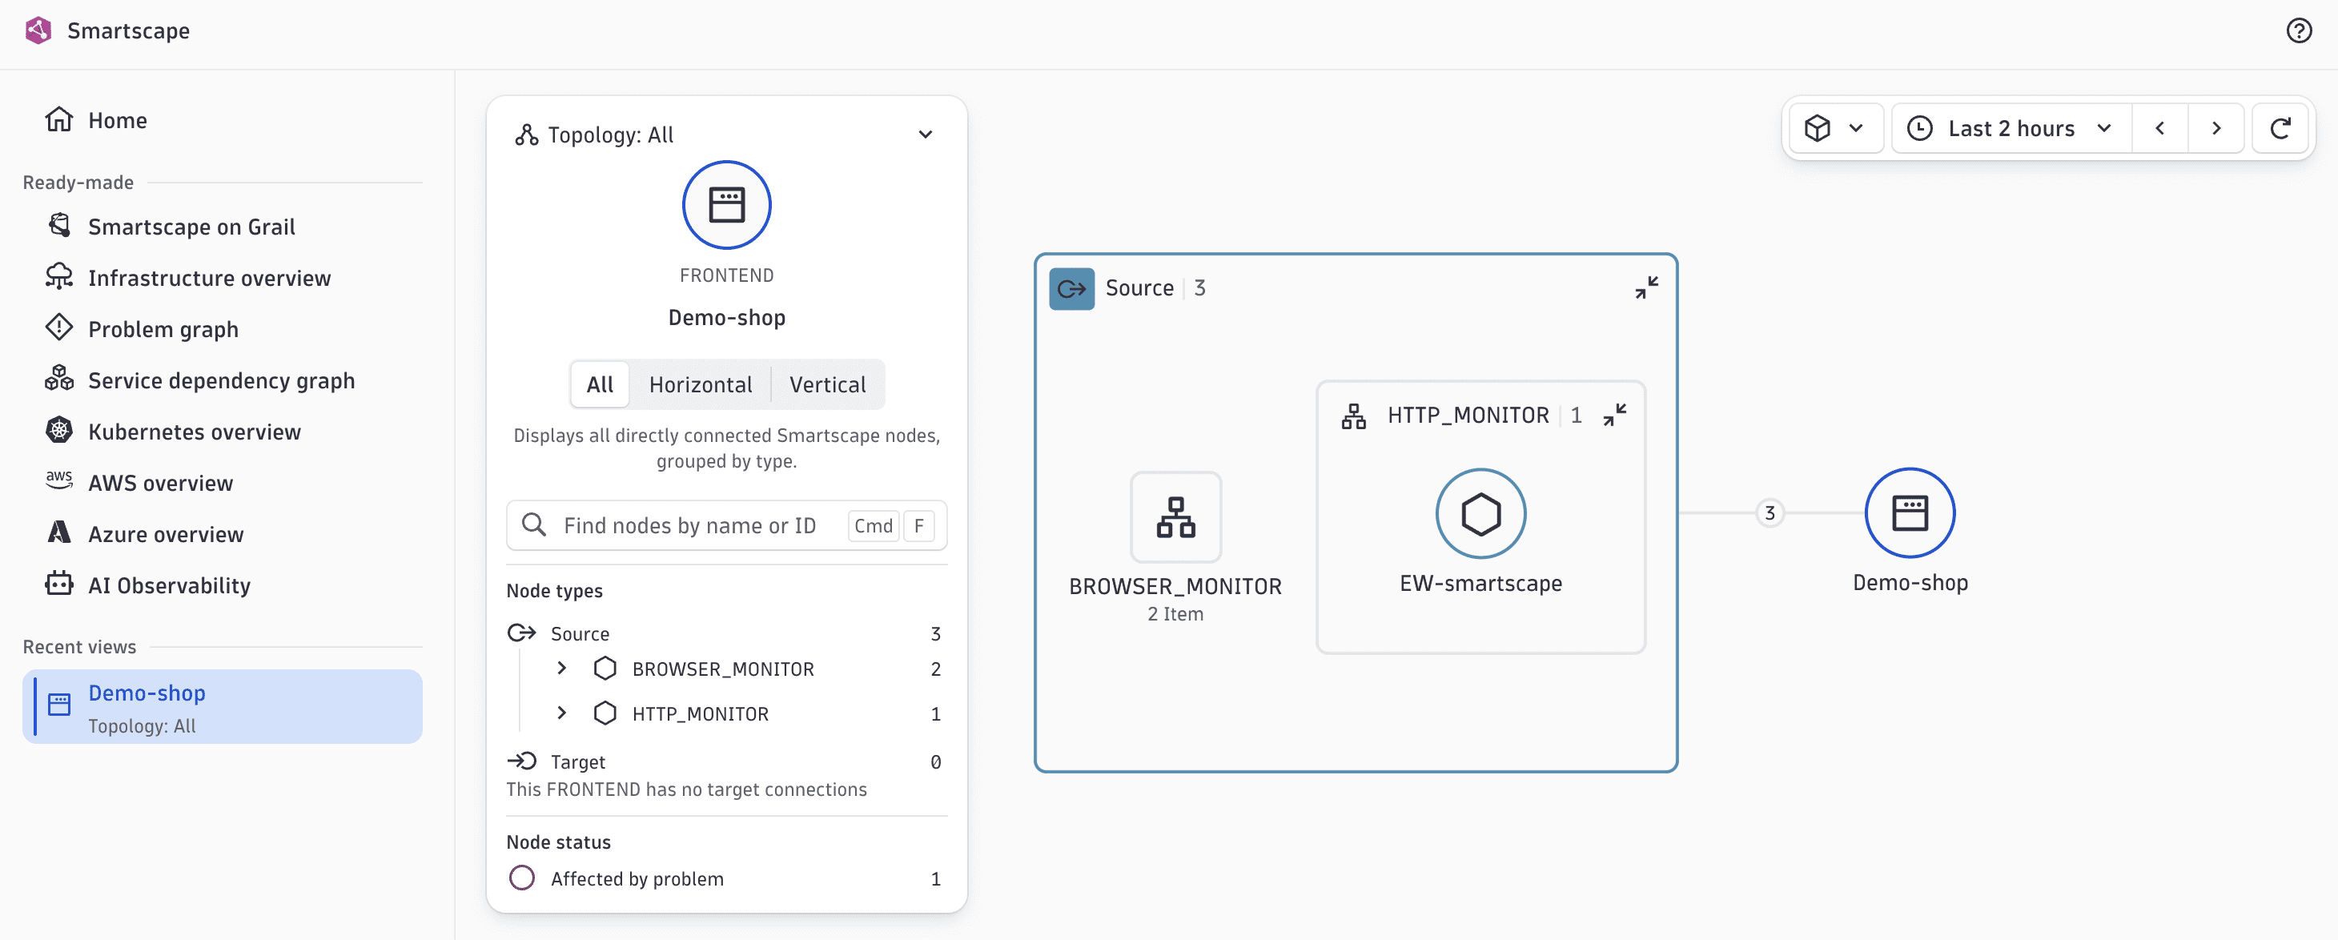Click the Target arrow icon in Node types
Viewport: 2338px width, 940px height.
coord(522,761)
